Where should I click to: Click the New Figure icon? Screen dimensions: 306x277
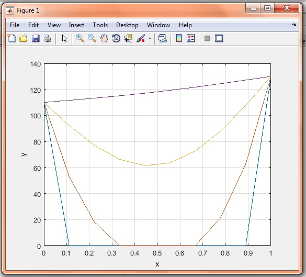[x=12, y=38]
